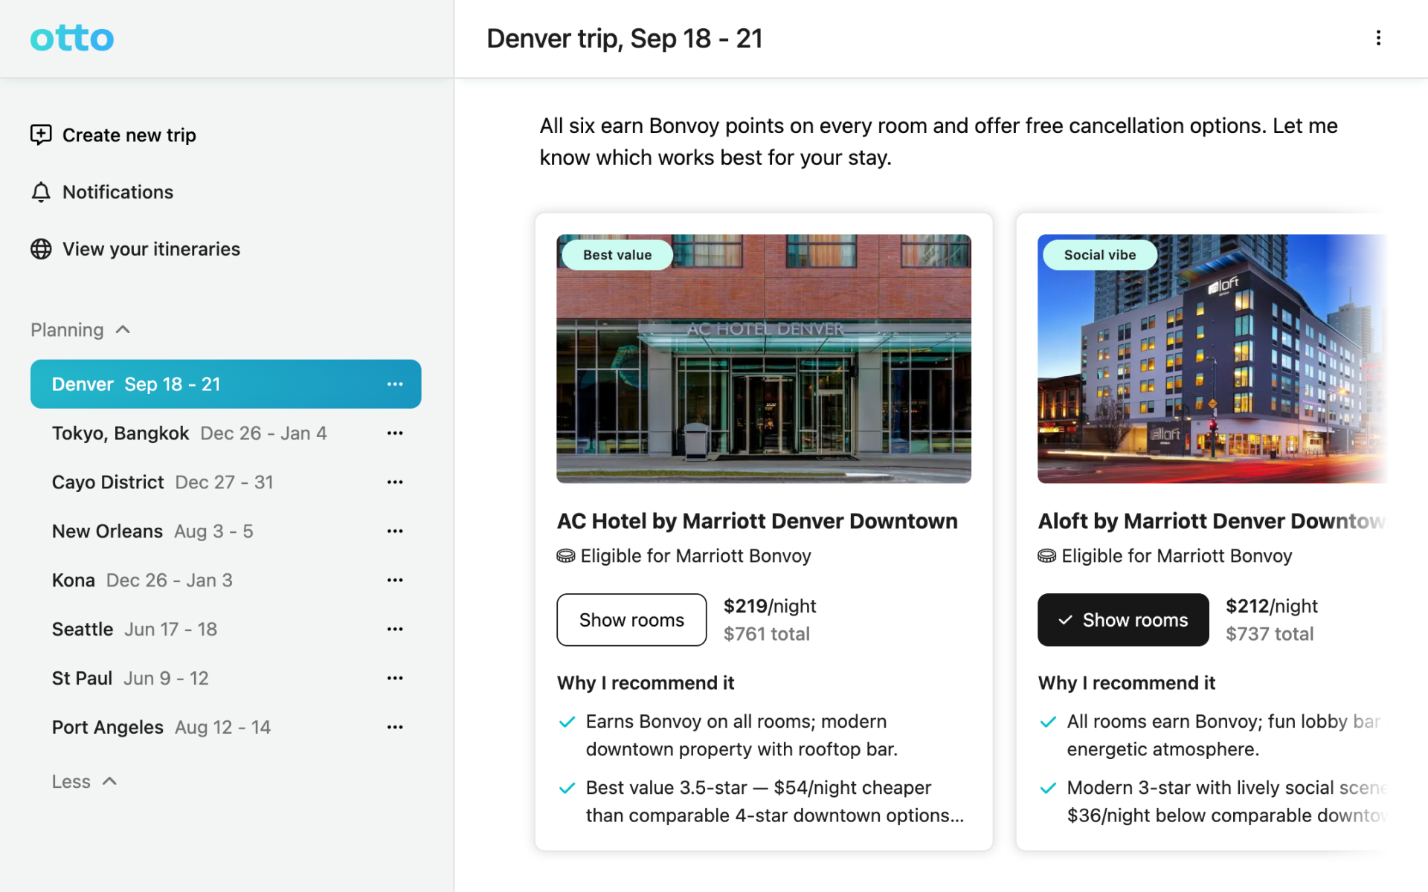Click checkmark beside 'Best value 3.5-star'
This screenshot has height=892, width=1428.
click(567, 788)
